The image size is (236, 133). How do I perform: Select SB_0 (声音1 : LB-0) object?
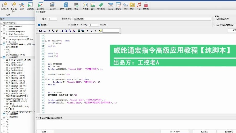click(18, 60)
